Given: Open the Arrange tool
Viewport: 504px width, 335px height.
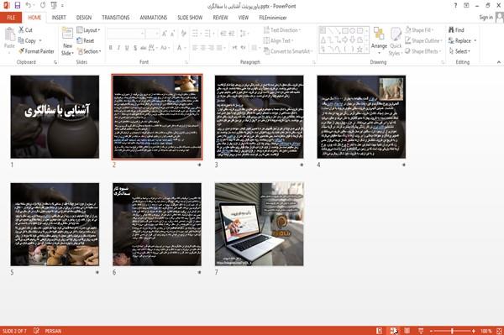Looking at the screenshot, I should [379, 41].
